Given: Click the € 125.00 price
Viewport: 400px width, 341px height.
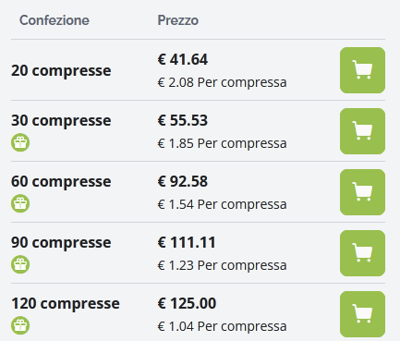Looking at the screenshot, I should pyautogui.click(x=187, y=303).
